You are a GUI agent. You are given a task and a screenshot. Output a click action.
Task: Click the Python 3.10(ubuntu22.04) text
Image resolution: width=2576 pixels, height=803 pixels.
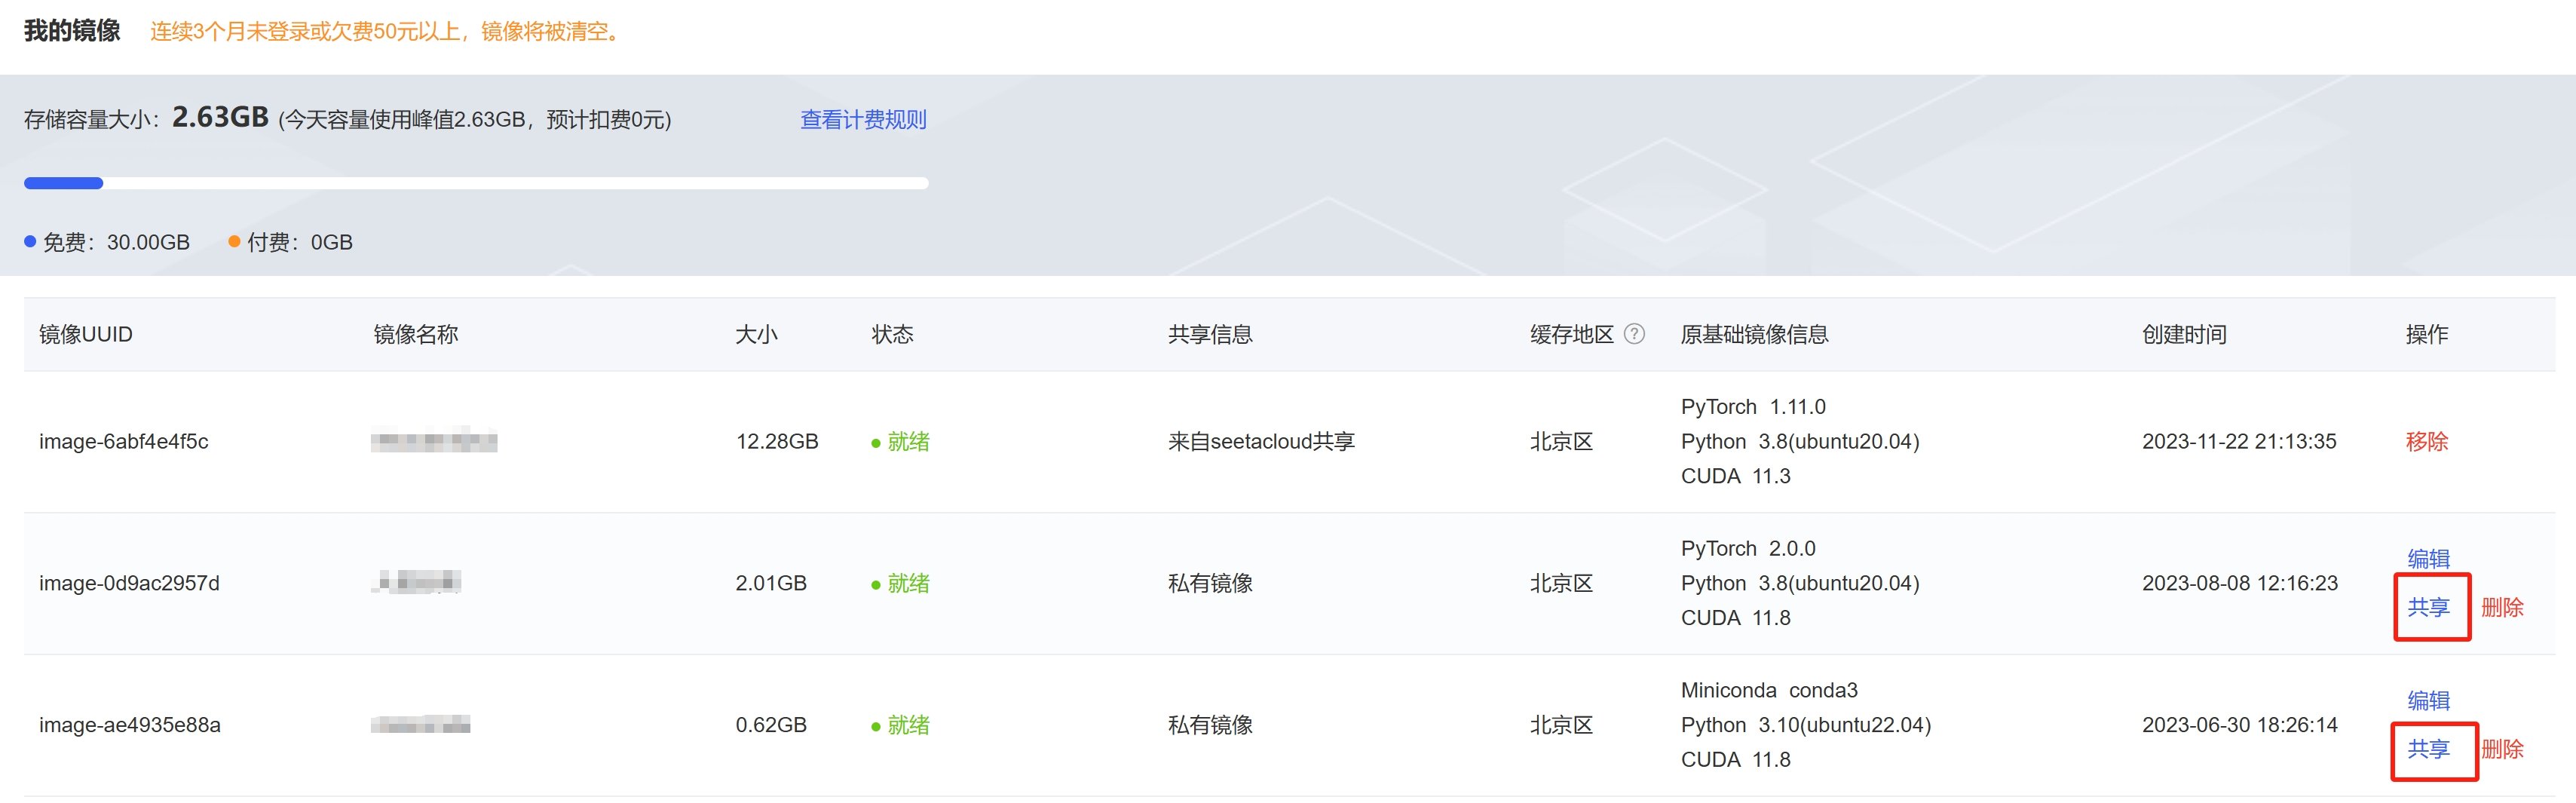[1806, 725]
